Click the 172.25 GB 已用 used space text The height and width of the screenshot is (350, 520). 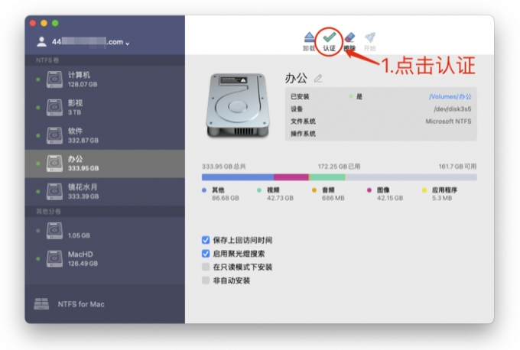[x=339, y=167]
